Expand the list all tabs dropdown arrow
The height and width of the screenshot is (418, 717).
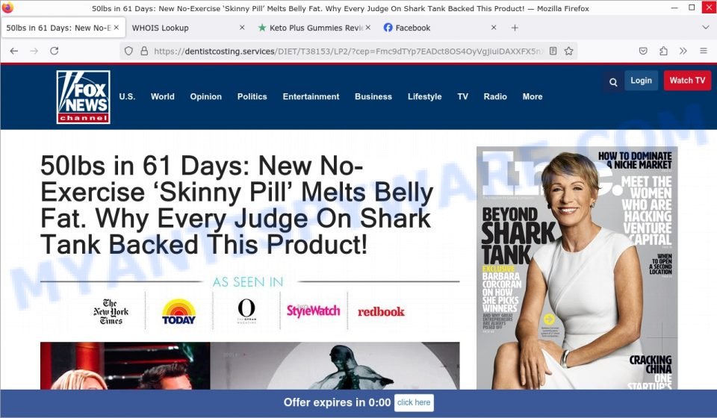pos(706,28)
